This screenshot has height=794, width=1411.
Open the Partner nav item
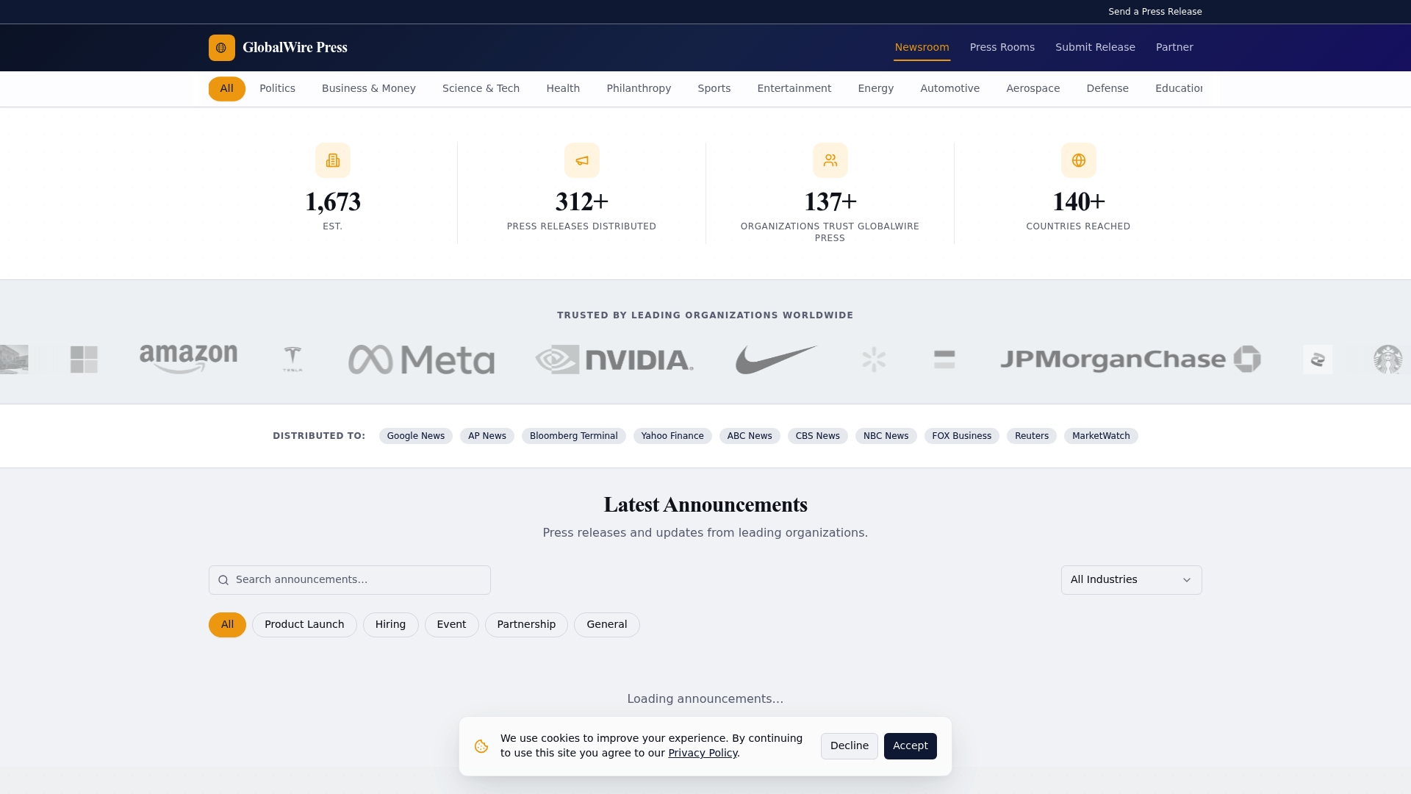point(1174,48)
